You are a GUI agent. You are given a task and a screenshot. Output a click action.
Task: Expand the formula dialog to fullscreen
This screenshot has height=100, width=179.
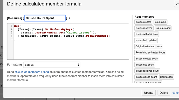(177, 4)
